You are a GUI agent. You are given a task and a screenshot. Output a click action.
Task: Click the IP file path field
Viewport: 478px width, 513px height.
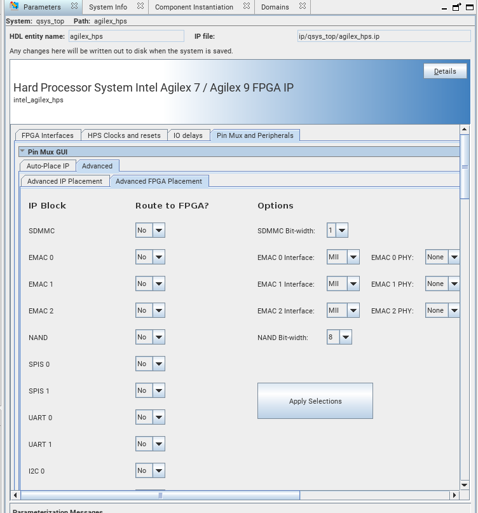[384, 36]
